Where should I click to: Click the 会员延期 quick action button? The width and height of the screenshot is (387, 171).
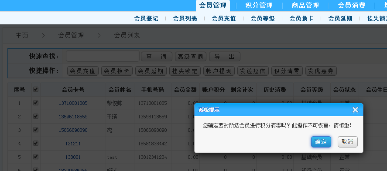[x=151, y=71]
